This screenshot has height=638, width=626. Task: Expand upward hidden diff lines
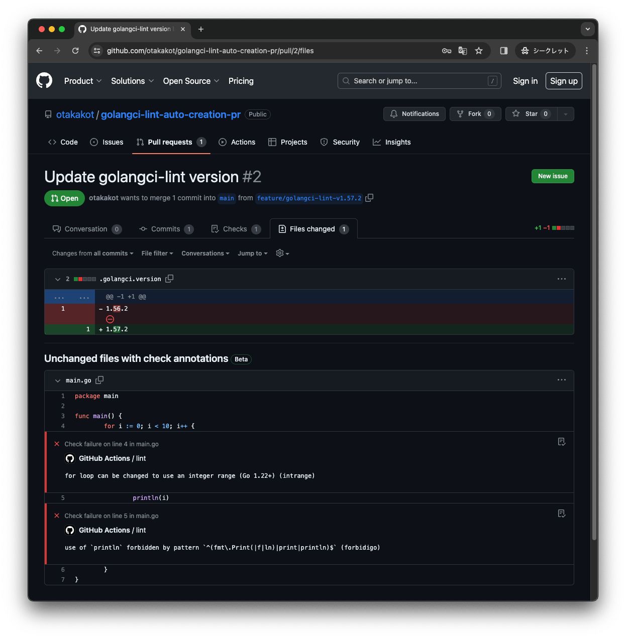pos(69,297)
